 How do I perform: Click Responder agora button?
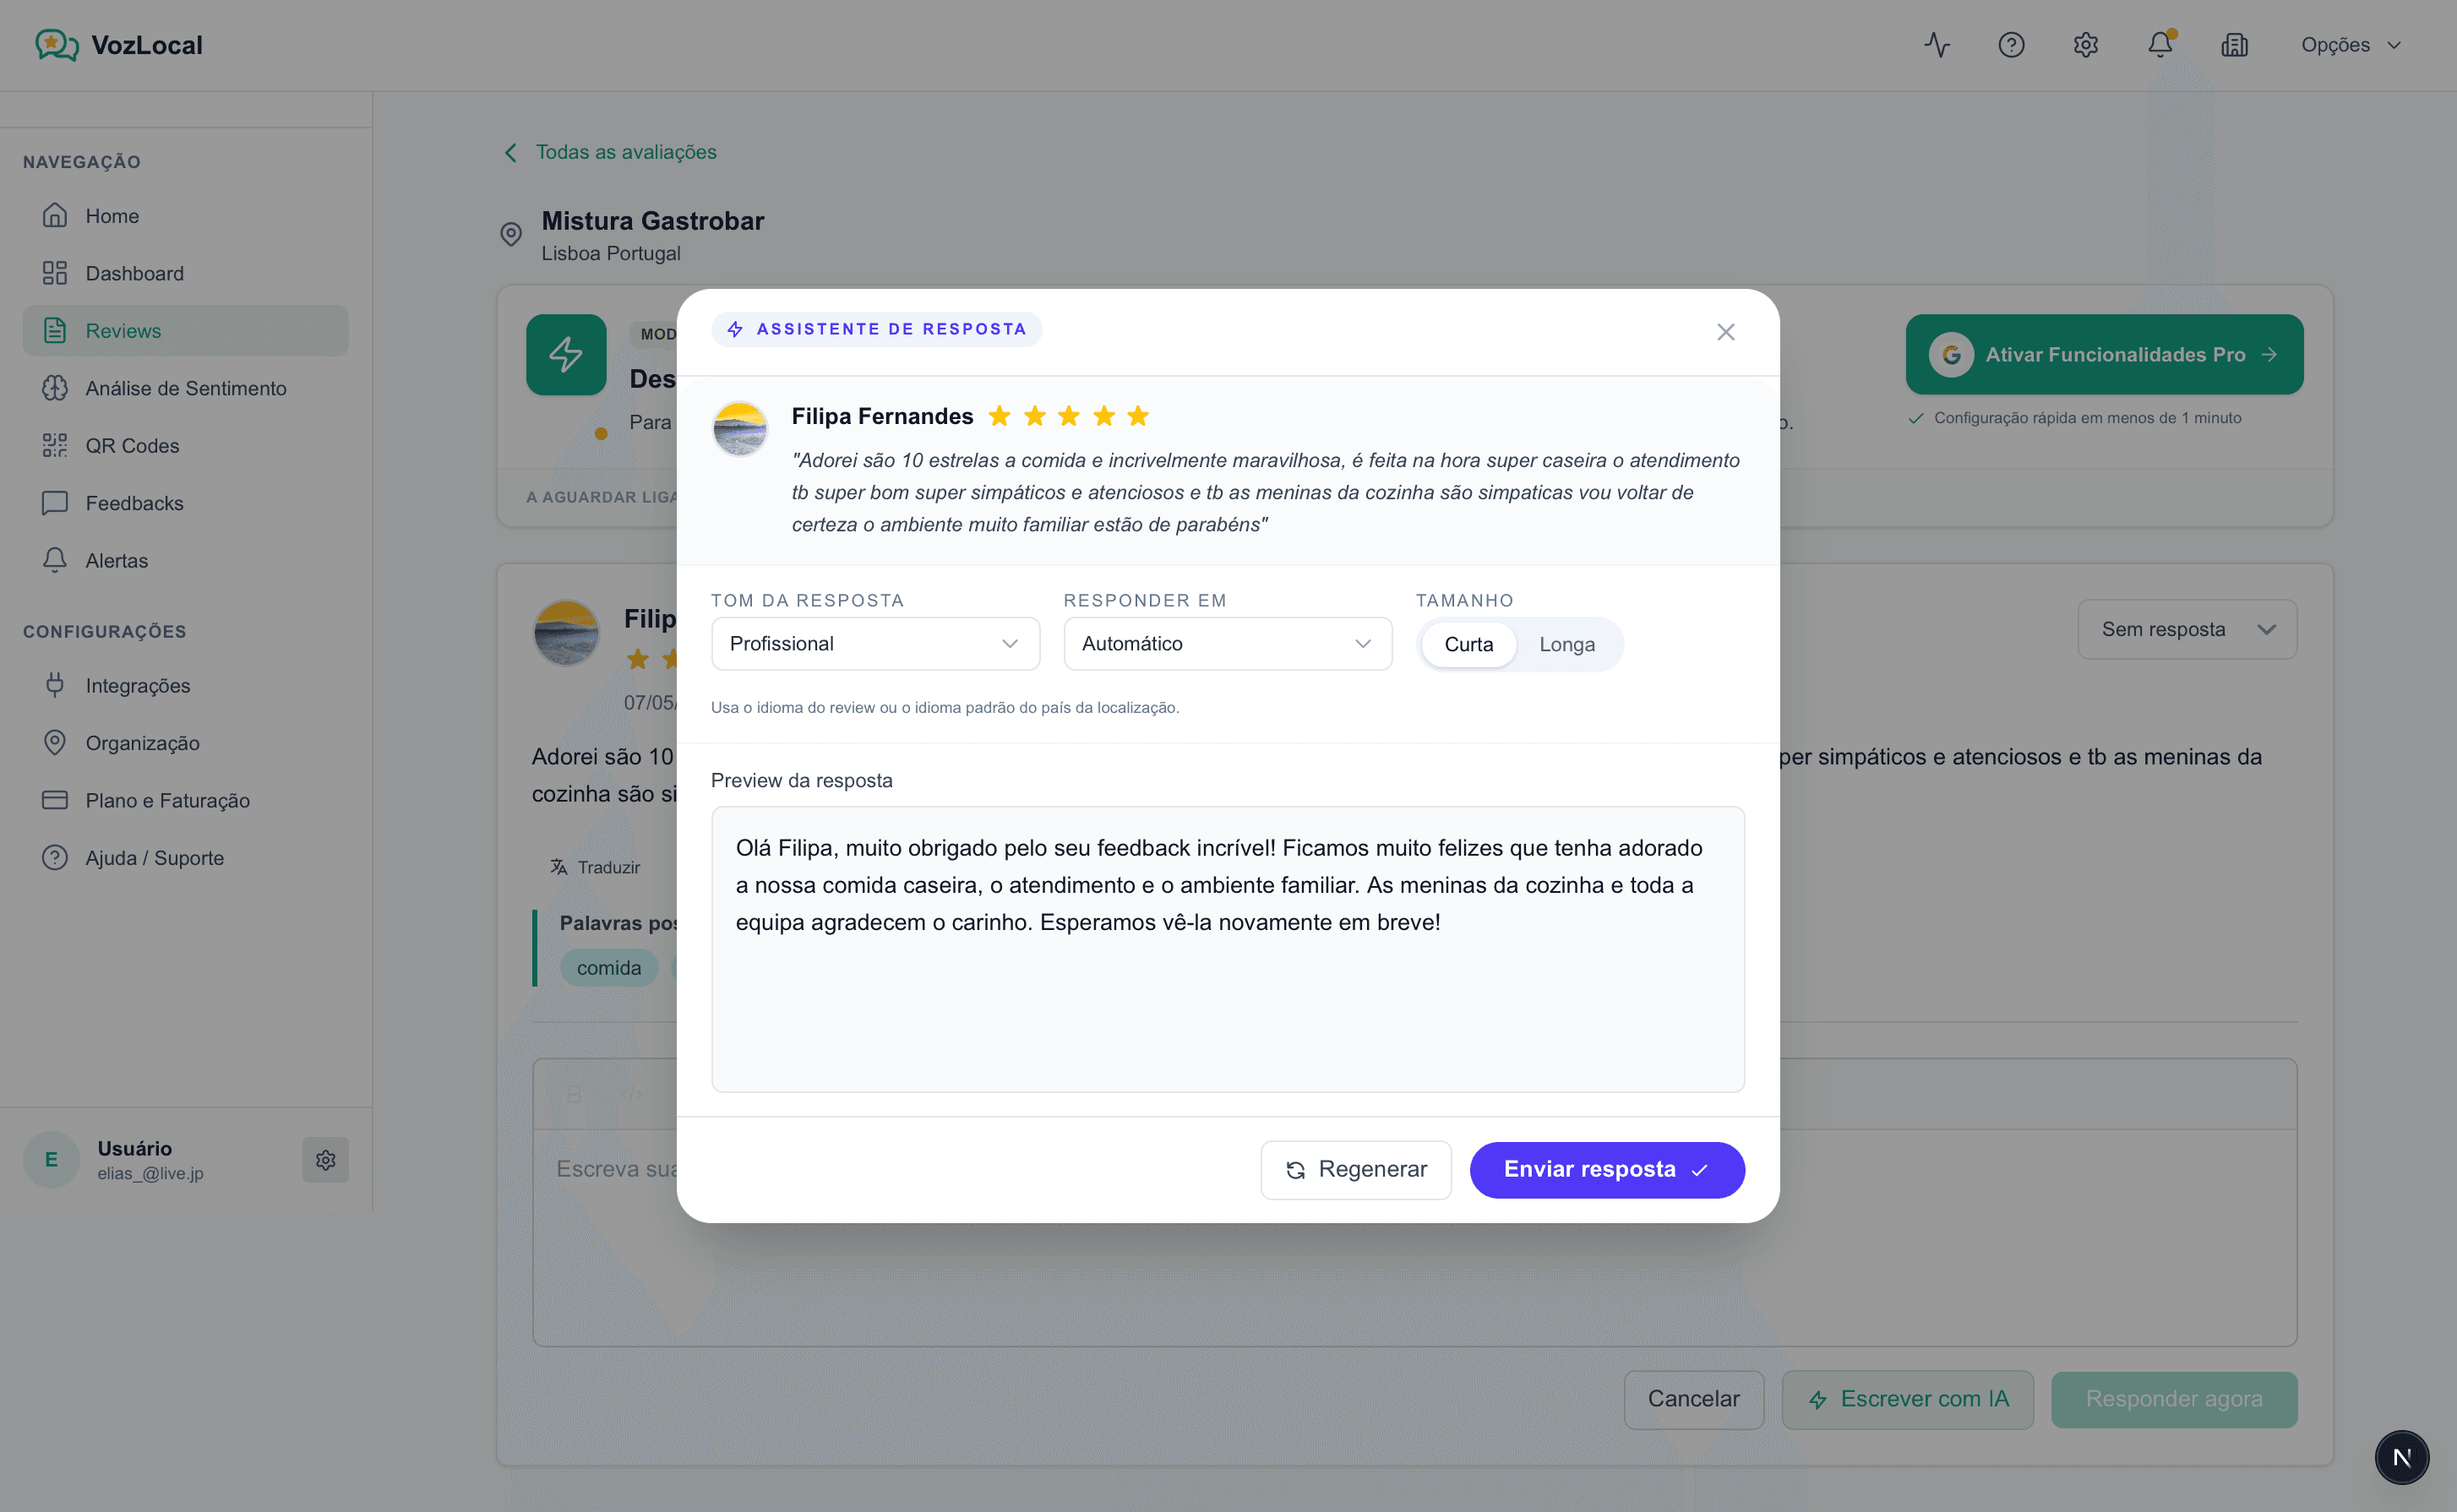tap(2173, 1399)
